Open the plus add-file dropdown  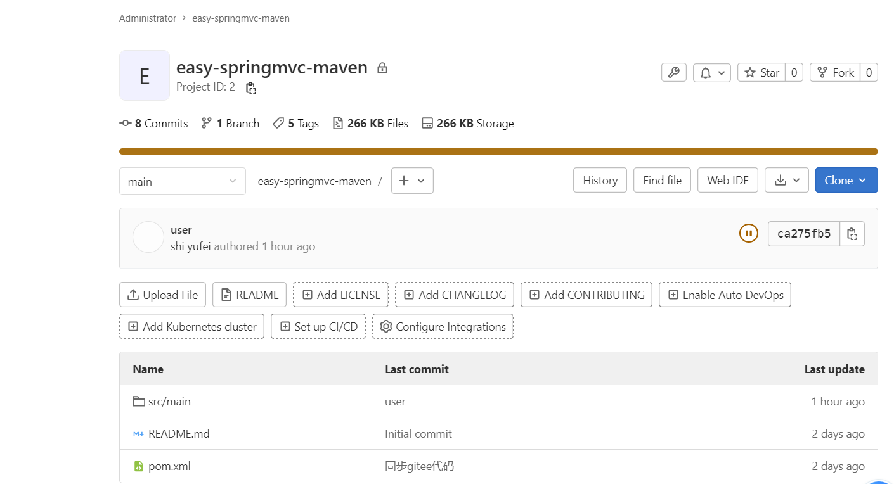[x=412, y=181]
